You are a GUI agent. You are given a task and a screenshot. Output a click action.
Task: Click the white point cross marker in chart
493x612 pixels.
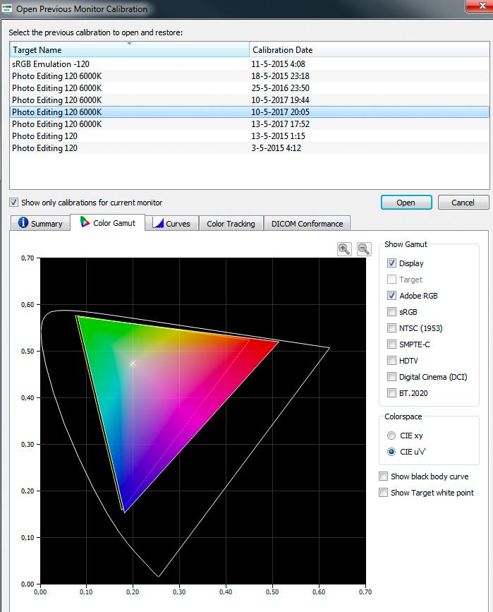[133, 364]
